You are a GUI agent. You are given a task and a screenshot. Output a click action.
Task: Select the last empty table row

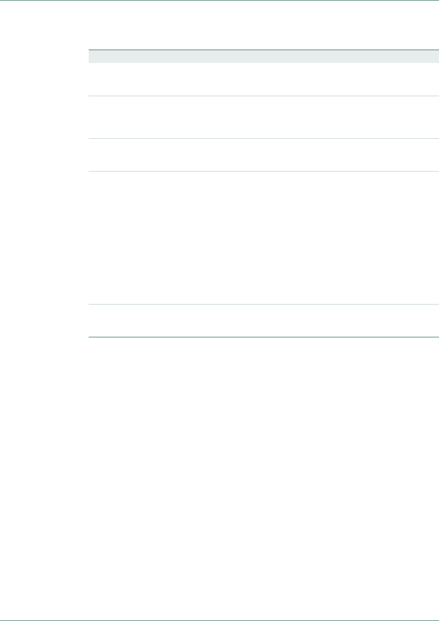click(x=263, y=321)
